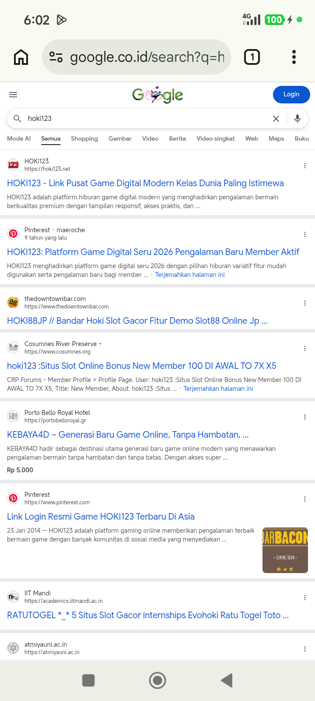315x701 pixels.
Task: Tap Android home circle button
Action: click(157, 680)
